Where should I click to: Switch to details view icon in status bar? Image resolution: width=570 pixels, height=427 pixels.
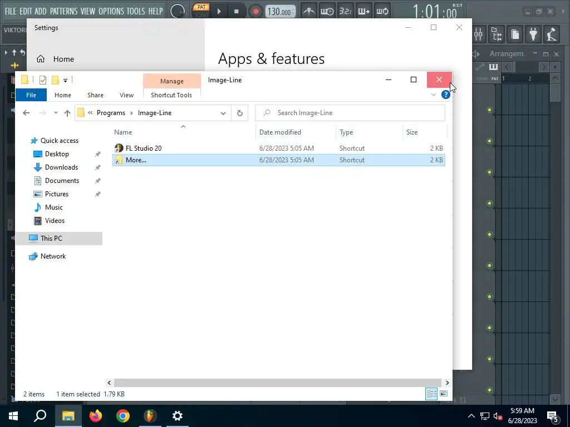point(431,394)
